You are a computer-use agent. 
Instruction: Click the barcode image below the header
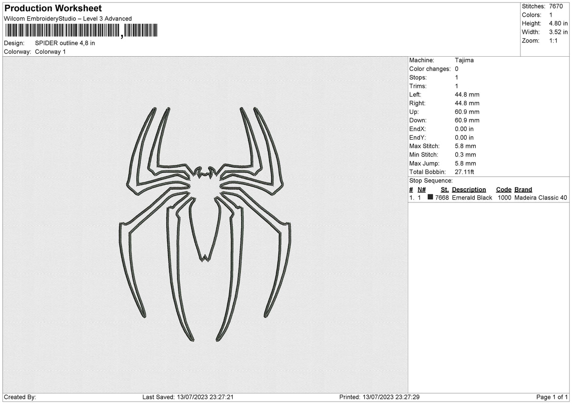(81, 31)
